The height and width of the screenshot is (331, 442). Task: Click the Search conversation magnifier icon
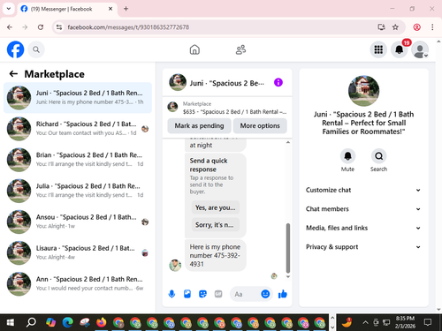379,155
